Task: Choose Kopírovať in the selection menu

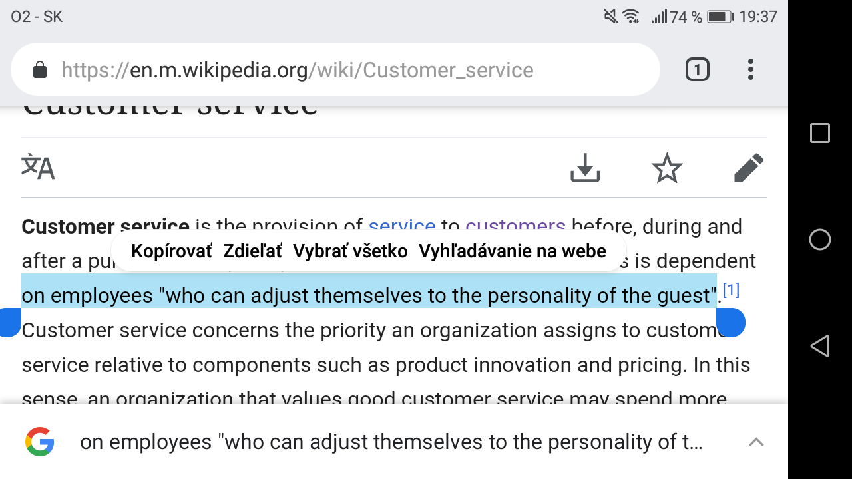Action: pos(171,251)
